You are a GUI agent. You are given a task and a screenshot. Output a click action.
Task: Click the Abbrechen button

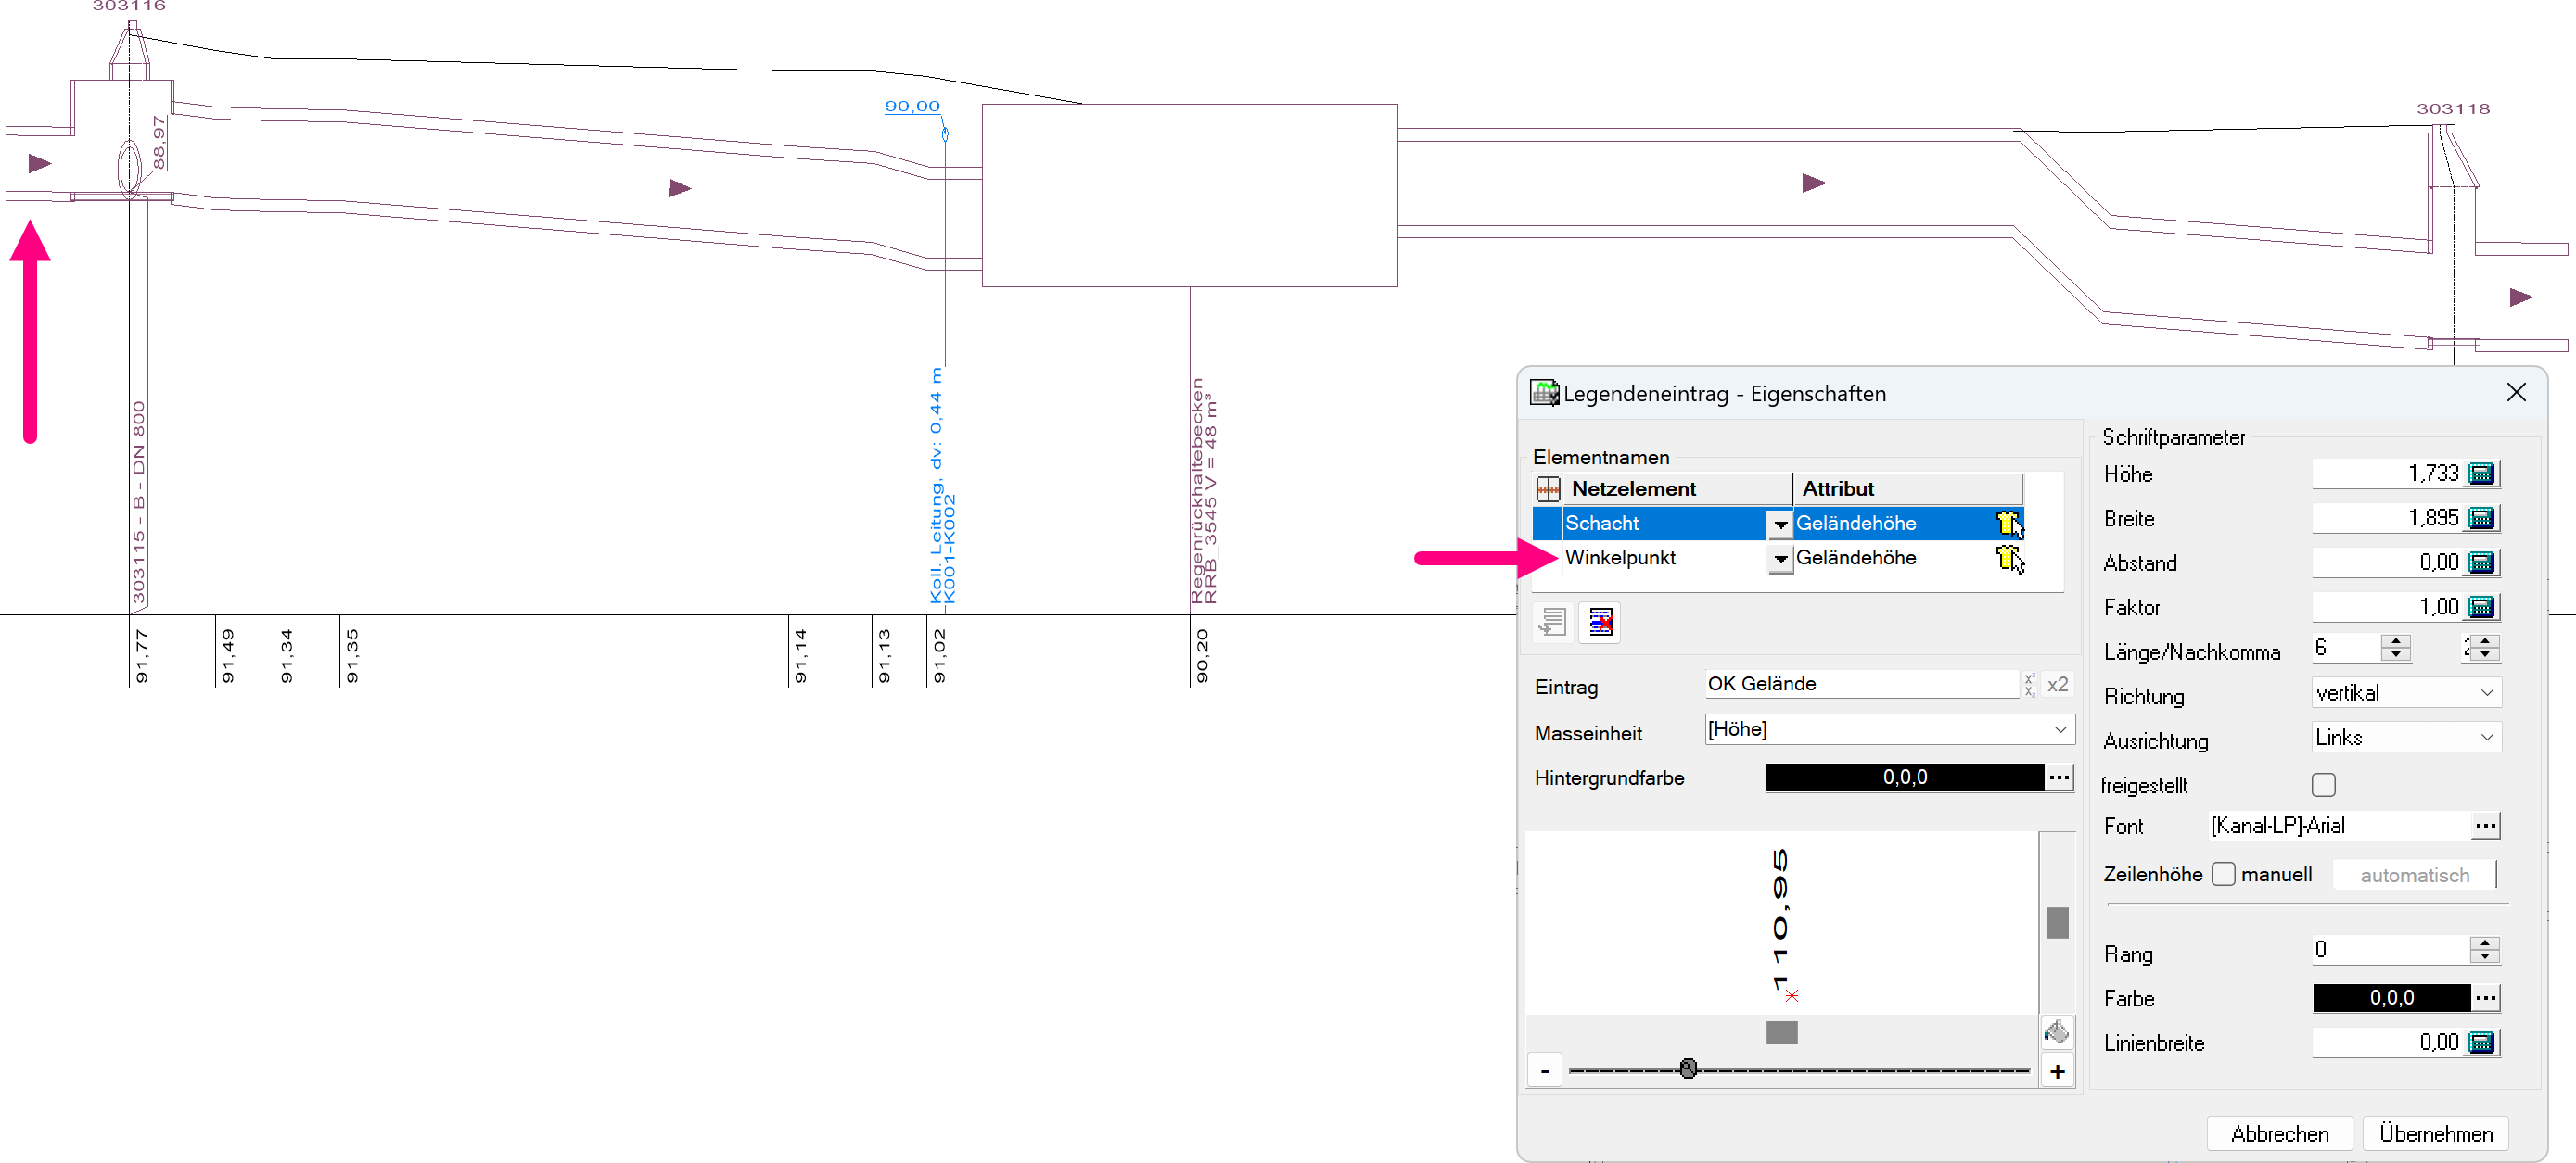[x=2279, y=1134]
